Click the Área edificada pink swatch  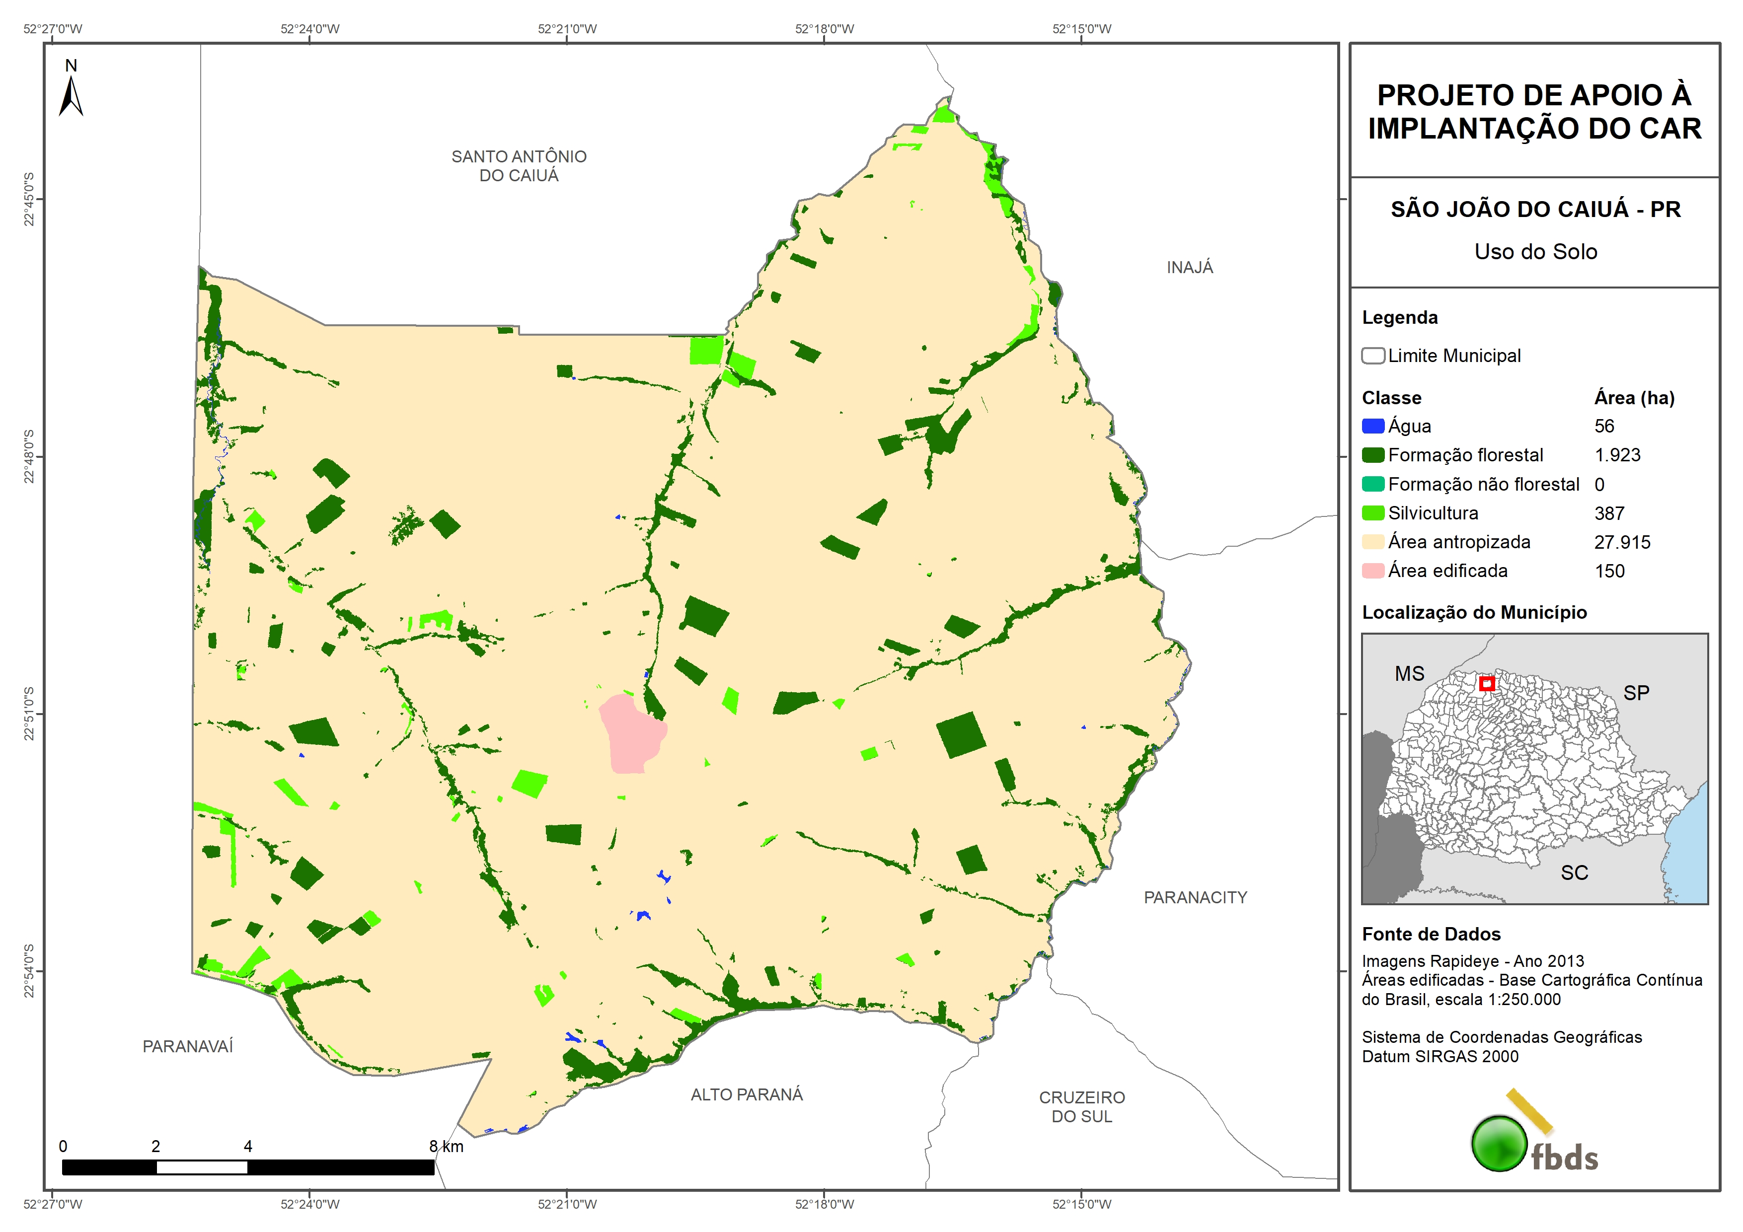coord(1372,571)
